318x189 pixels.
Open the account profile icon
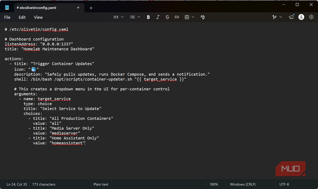click(301, 17)
